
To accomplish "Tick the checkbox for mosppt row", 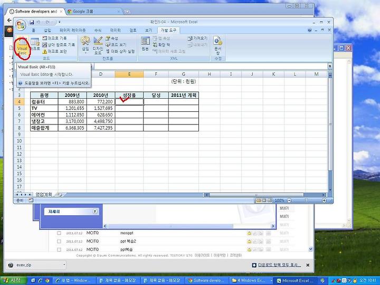I will pos(59,233).
